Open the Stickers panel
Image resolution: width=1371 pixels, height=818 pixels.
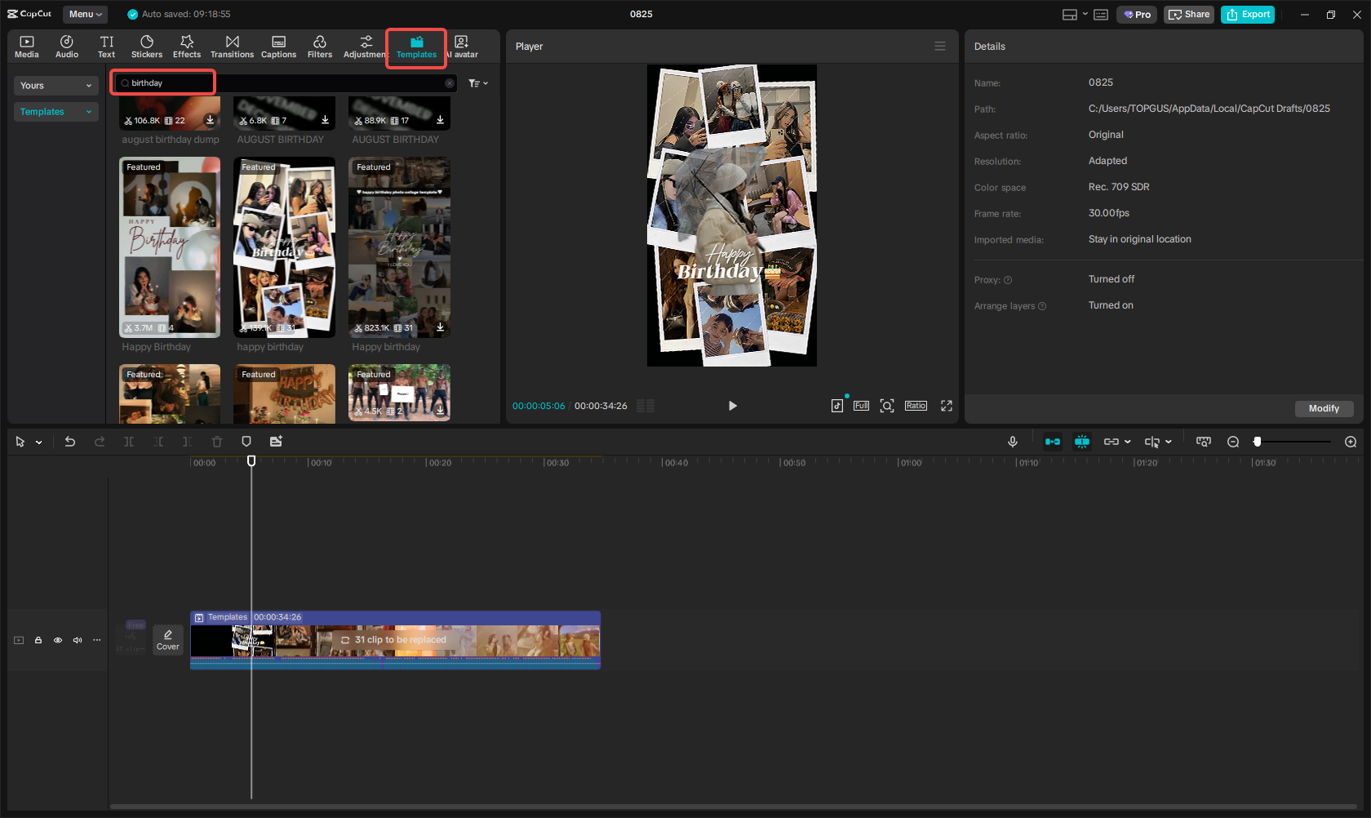click(147, 46)
